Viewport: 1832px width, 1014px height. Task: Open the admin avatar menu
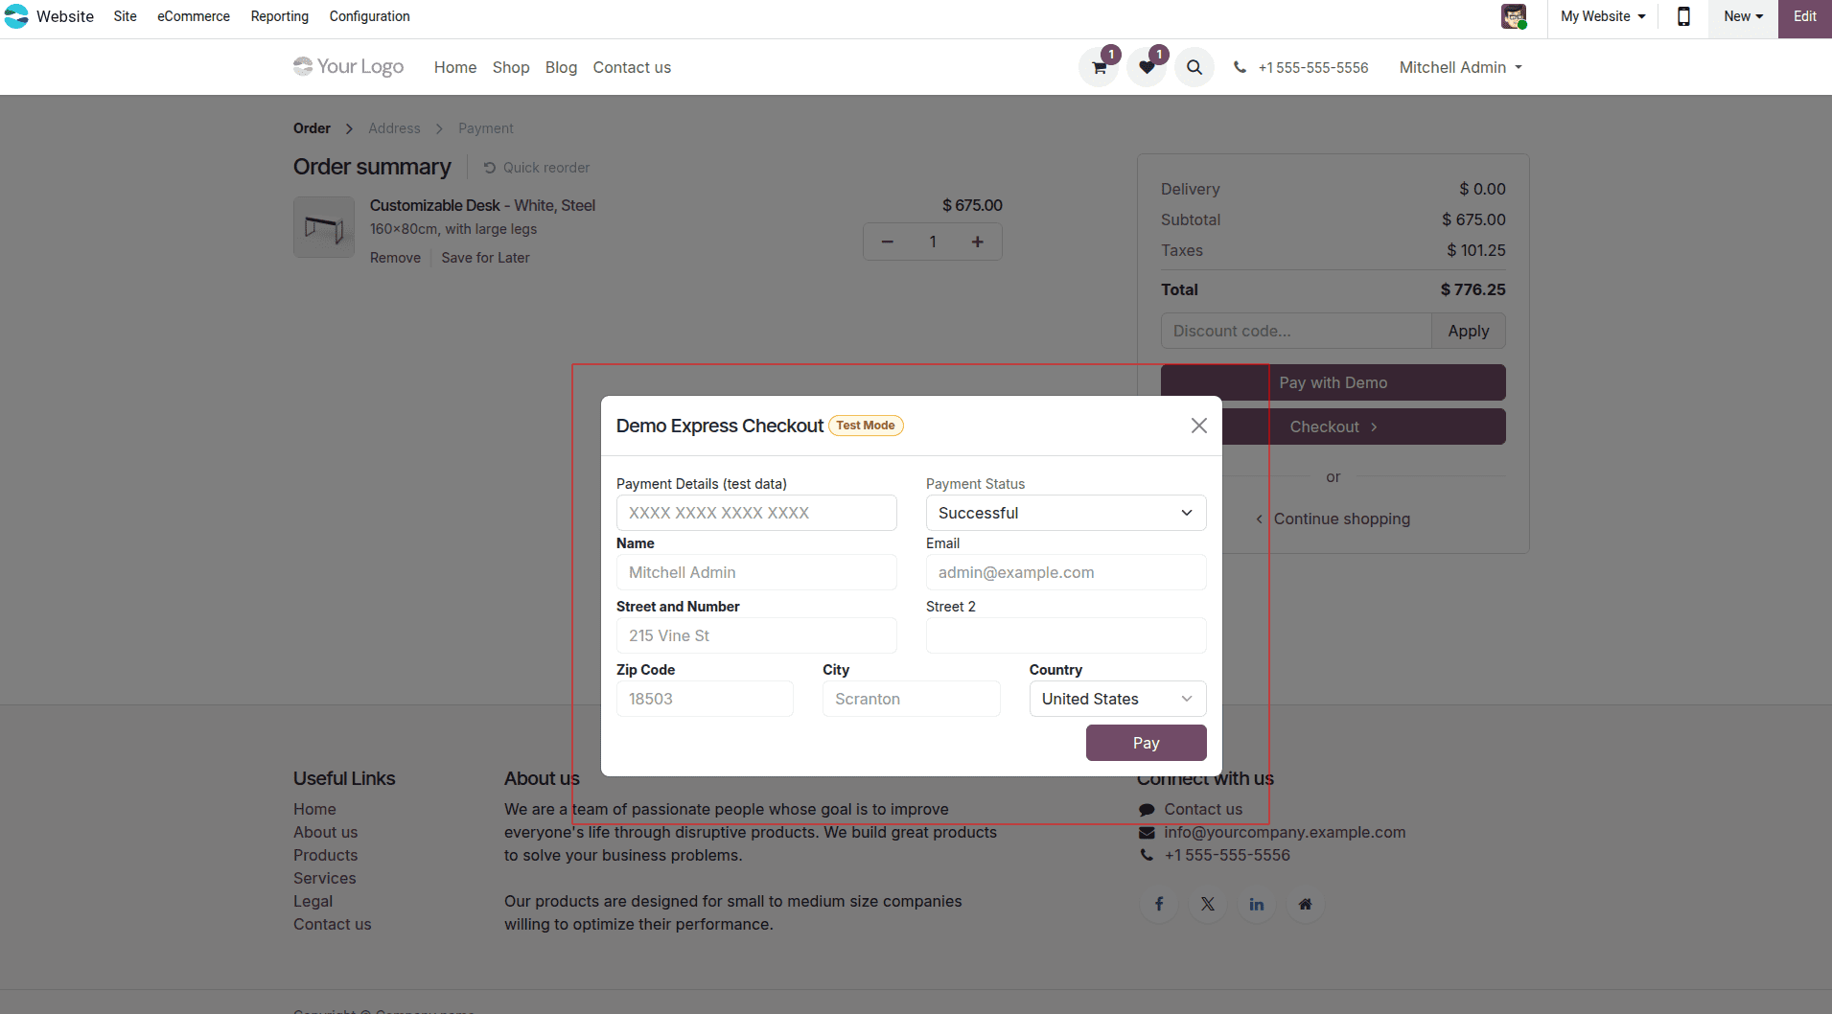pyautogui.click(x=1515, y=16)
